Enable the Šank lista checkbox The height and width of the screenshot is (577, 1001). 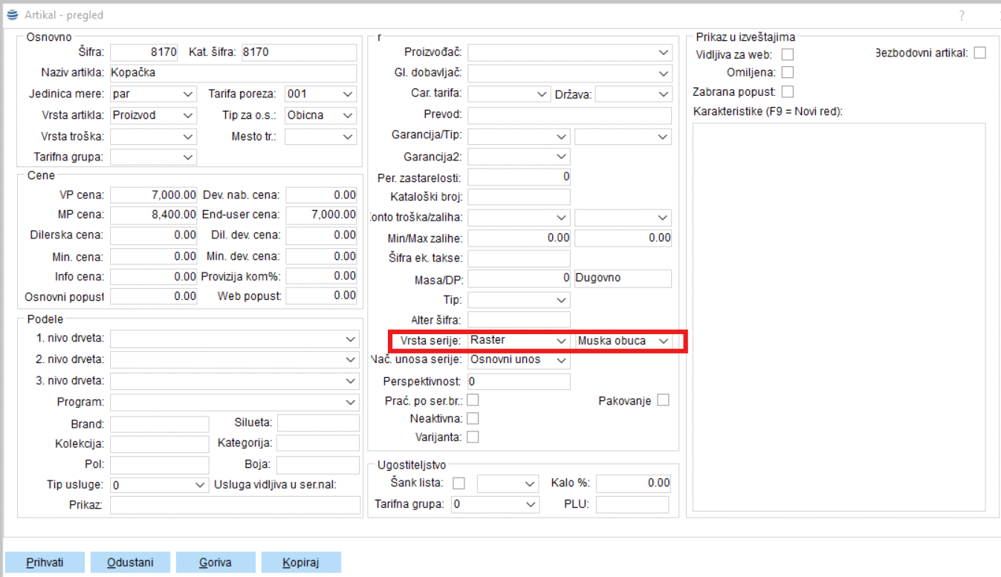click(459, 483)
